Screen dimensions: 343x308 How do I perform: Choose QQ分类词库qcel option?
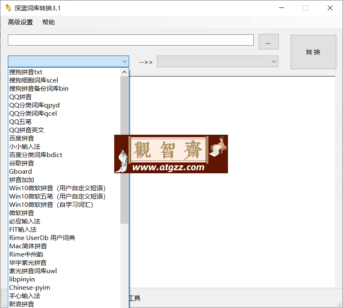tap(64, 113)
